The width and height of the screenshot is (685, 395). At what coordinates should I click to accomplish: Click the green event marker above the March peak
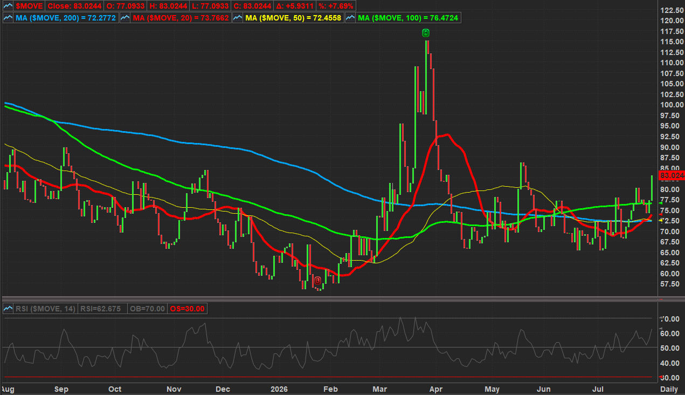(x=425, y=33)
